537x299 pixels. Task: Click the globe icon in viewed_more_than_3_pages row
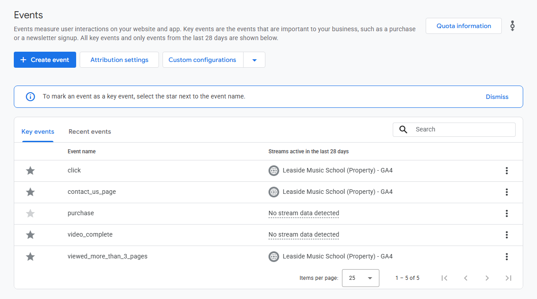click(x=274, y=257)
